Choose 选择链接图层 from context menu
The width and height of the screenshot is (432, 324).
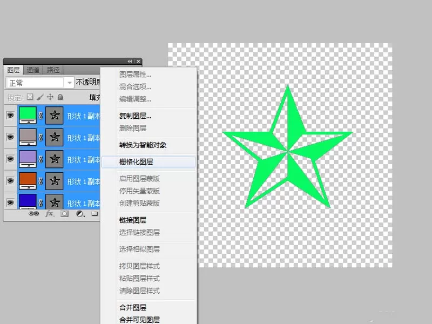(x=148, y=232)
